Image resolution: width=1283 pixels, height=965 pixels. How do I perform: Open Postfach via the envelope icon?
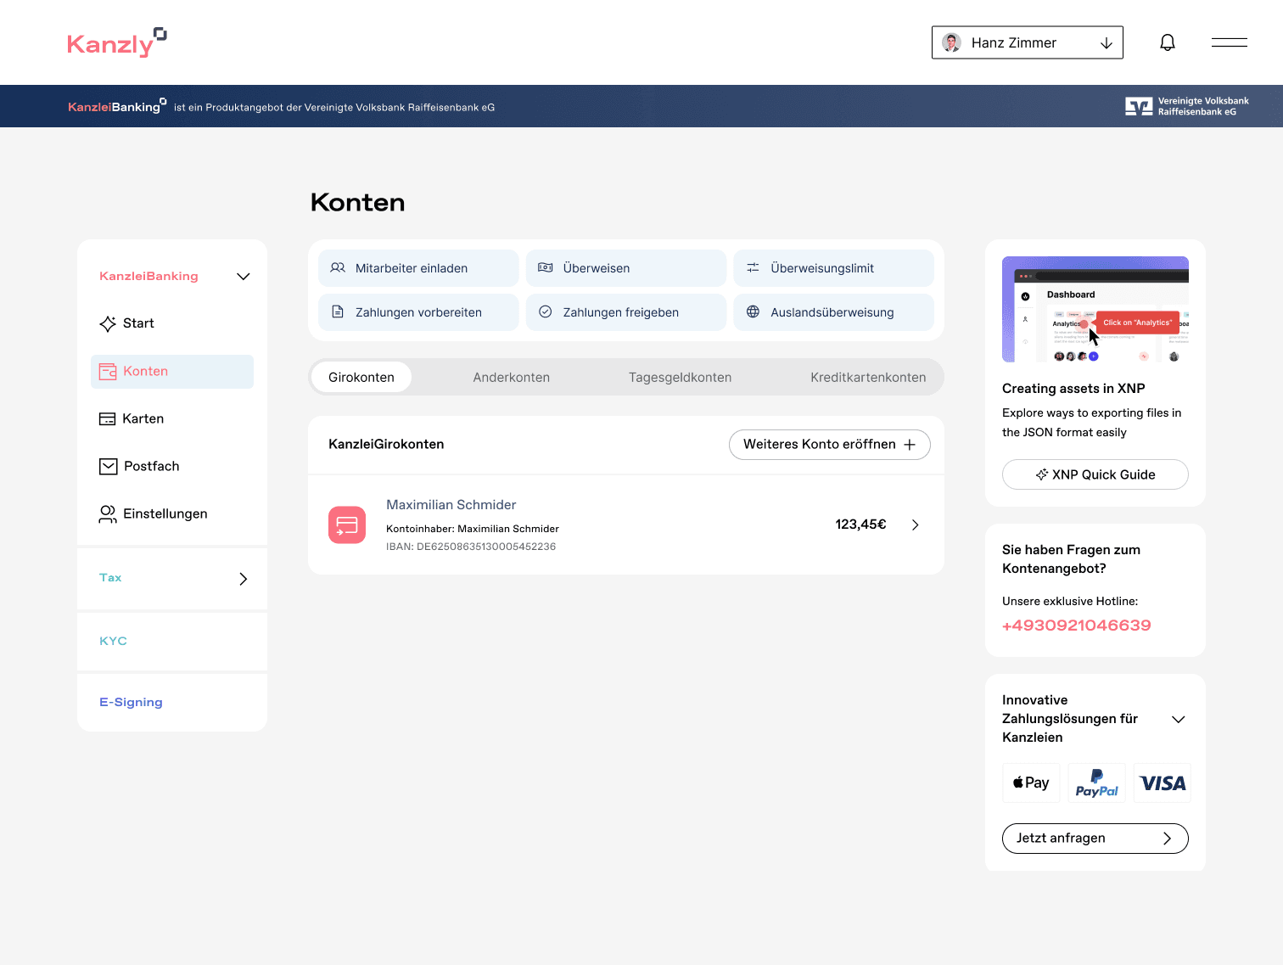[x=108, y=466]
